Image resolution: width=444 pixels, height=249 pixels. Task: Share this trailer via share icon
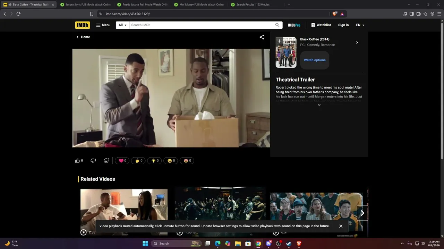click(262, 37)
